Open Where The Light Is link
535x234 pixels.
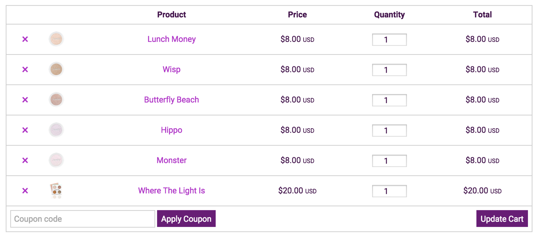(x=172, y=191)
